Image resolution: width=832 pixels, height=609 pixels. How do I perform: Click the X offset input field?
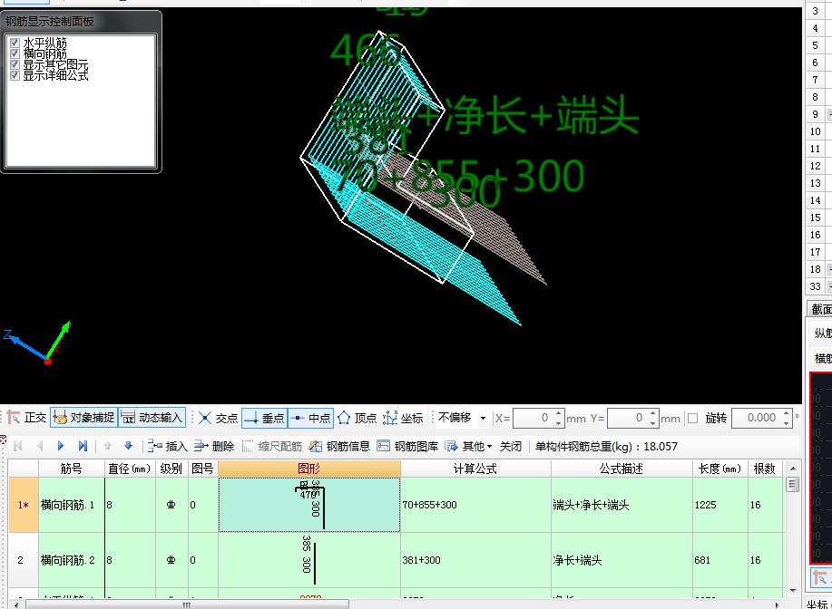(x=533, y=418)
